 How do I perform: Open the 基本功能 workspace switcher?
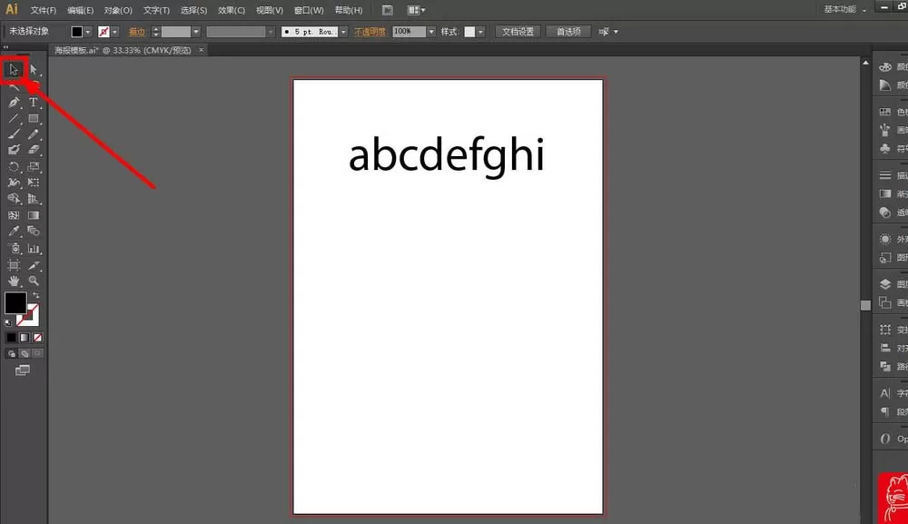844,10
